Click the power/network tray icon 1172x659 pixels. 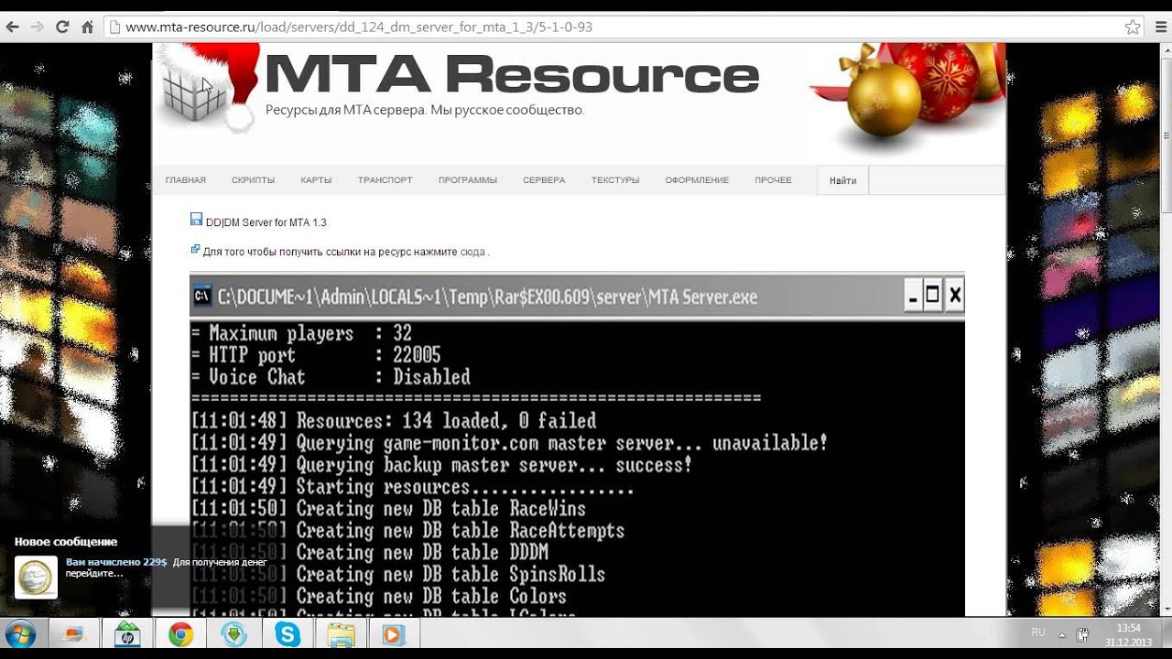1083,634
